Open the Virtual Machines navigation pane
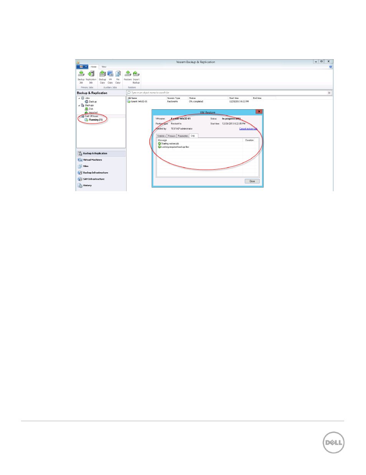Screen dimensions: 366x475 pyautogui.click(x=101, y=160)
